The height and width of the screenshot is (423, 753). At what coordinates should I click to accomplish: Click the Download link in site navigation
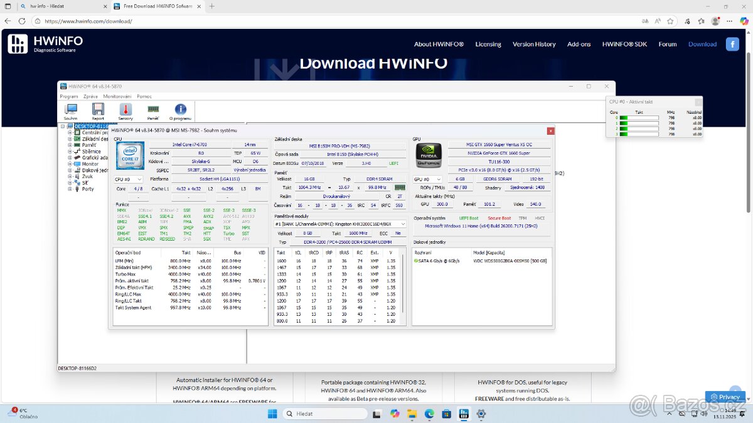pos(702,44)
